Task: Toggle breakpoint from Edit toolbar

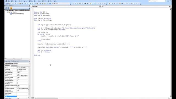Action: 90,4
